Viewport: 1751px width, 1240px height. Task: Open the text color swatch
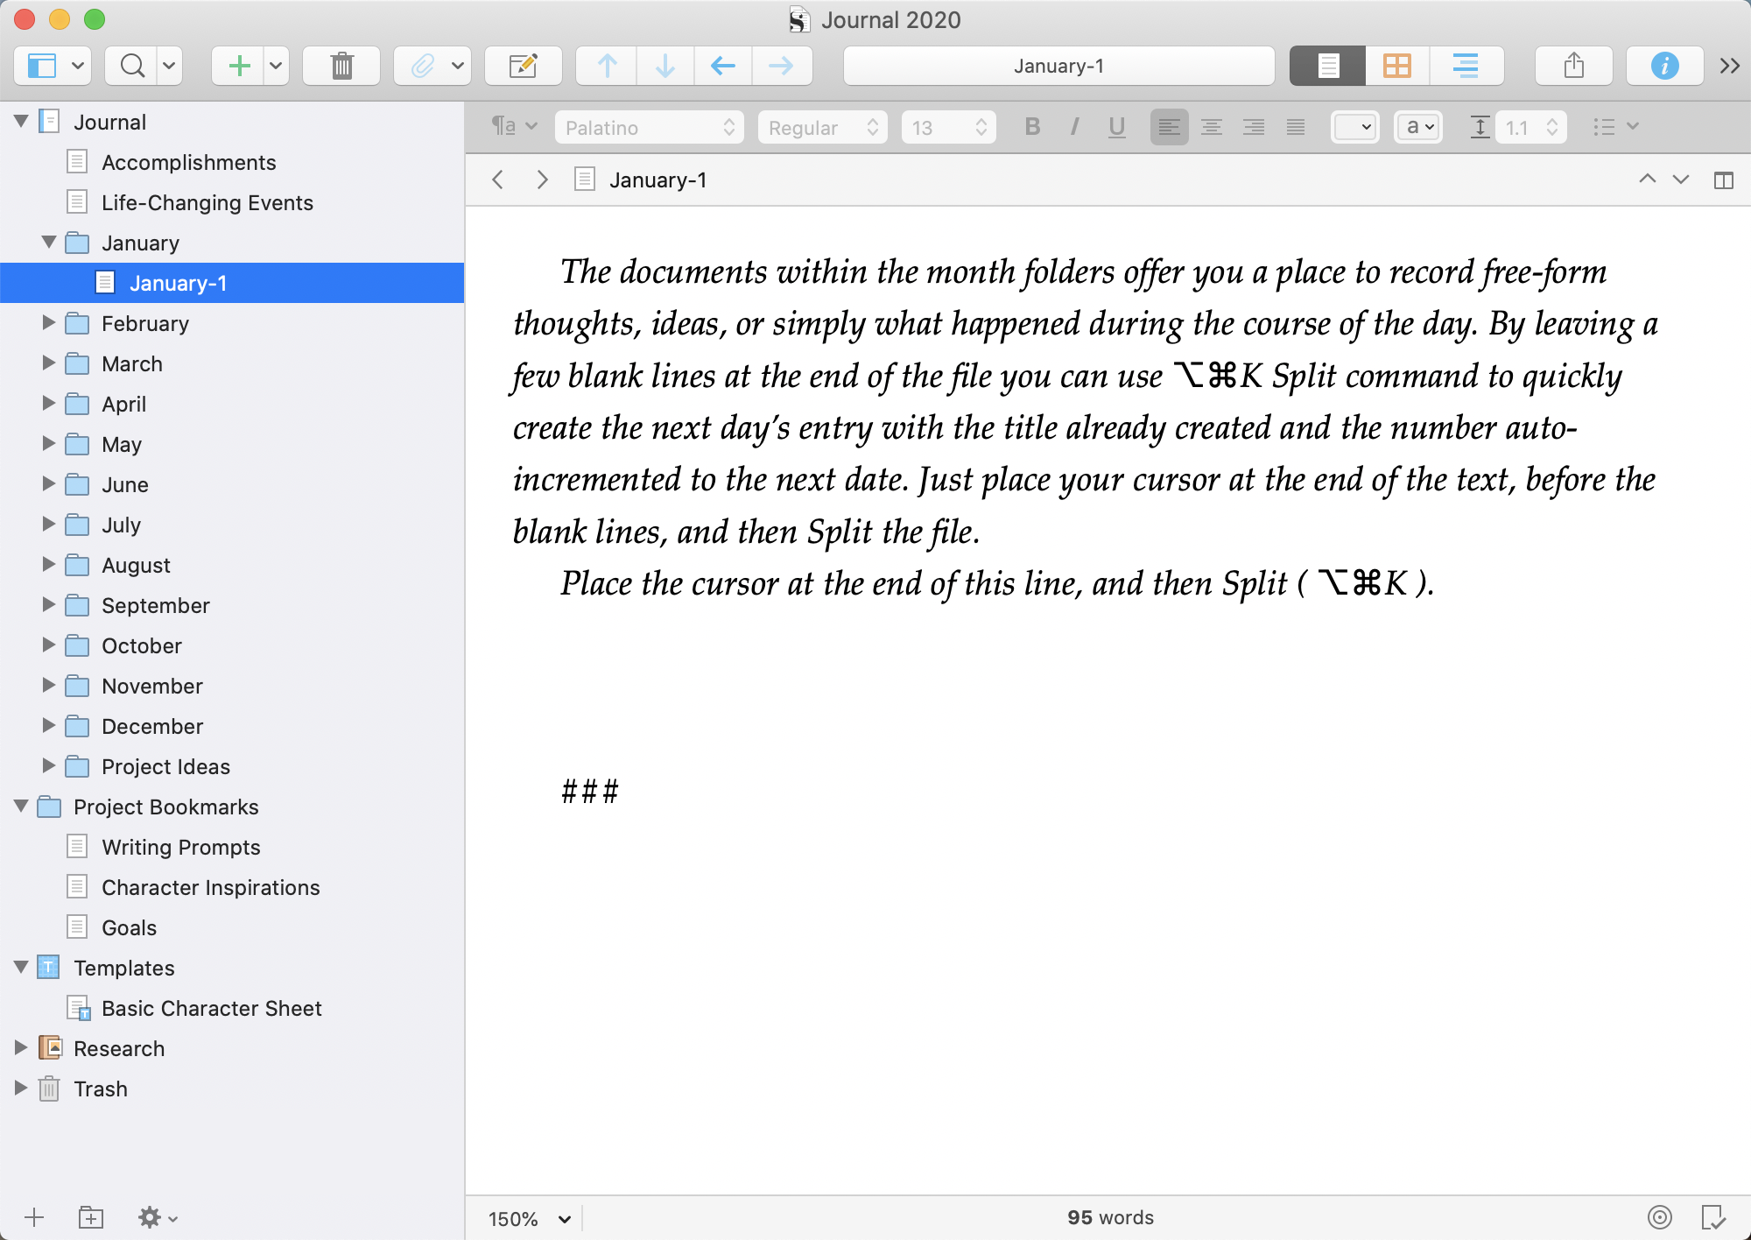(1354, 127)
